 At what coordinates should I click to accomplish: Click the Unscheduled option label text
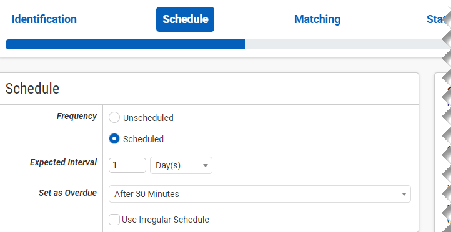[x=148, y=118]
